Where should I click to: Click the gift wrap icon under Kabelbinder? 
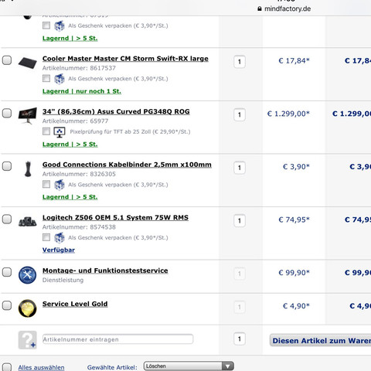pyautogui.click(x=60, y=185)
